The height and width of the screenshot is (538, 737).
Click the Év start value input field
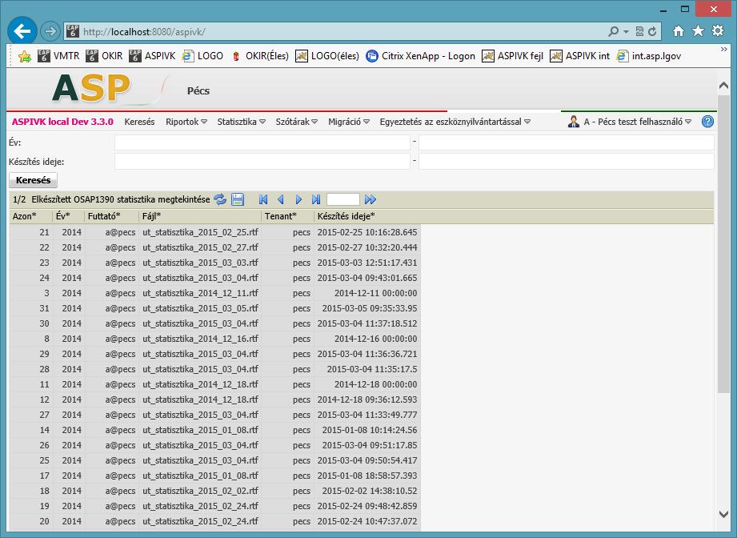[262, 143]
